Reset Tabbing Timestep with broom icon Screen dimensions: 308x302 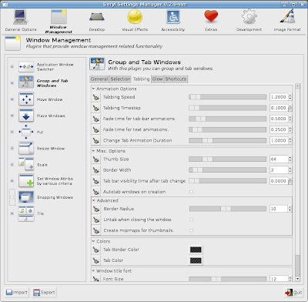coord(96,108)
